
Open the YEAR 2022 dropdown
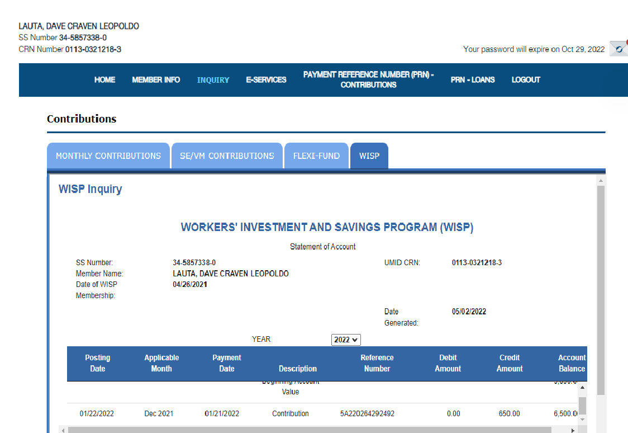click(x=346, y=340)
